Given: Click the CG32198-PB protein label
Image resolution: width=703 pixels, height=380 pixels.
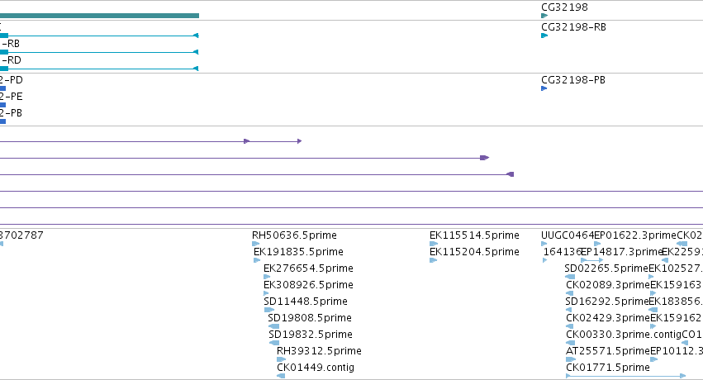Looking at the screenshot, I should pyautogui.click(x=573, y=80).
